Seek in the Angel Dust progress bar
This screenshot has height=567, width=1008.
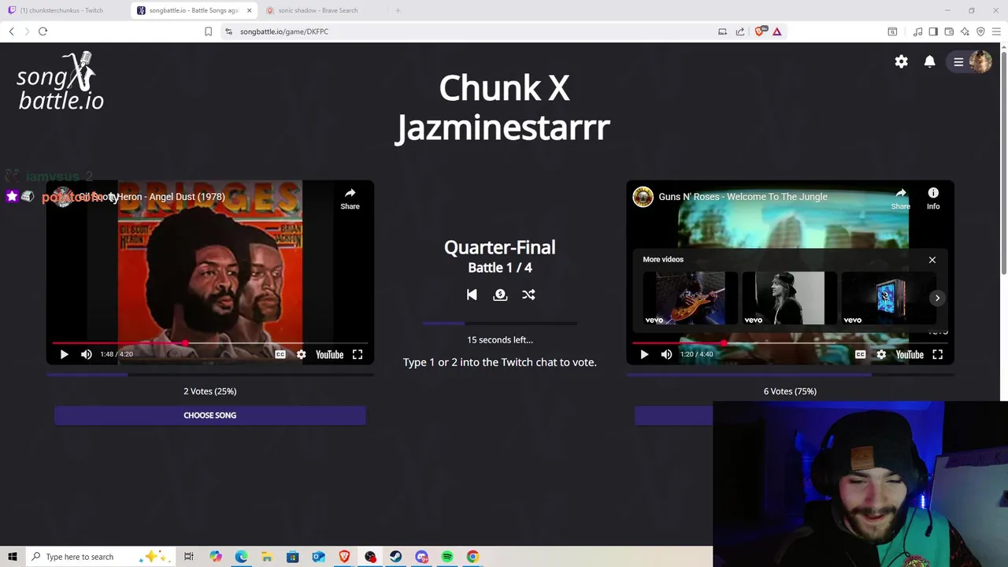[209, 343]
